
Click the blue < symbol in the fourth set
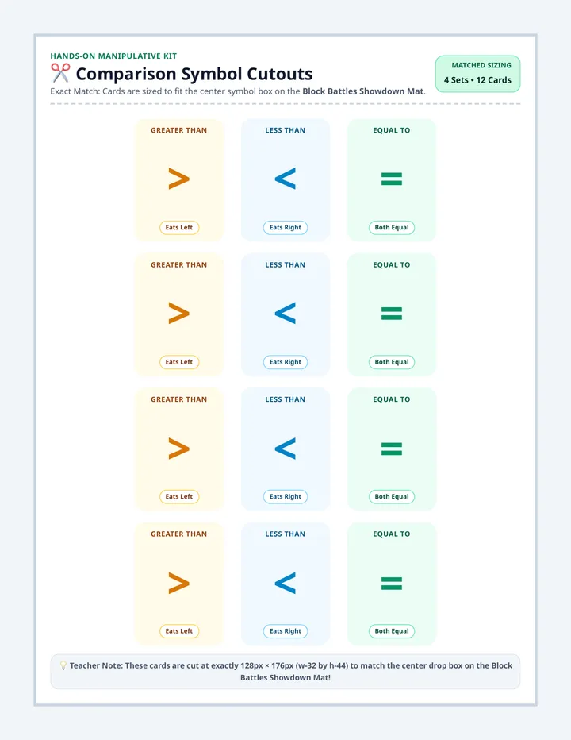pyautogui.click(x=285, y=583)
